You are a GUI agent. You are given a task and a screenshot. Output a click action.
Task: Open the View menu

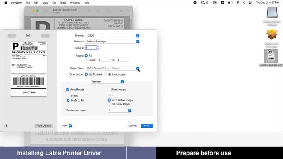45,3
